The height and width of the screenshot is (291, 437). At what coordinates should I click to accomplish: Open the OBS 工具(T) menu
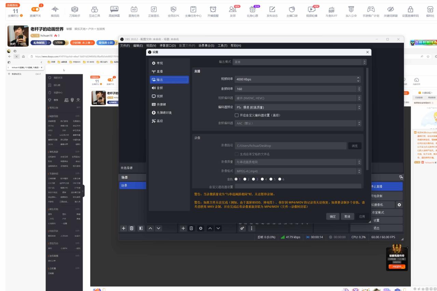(223, 45)
